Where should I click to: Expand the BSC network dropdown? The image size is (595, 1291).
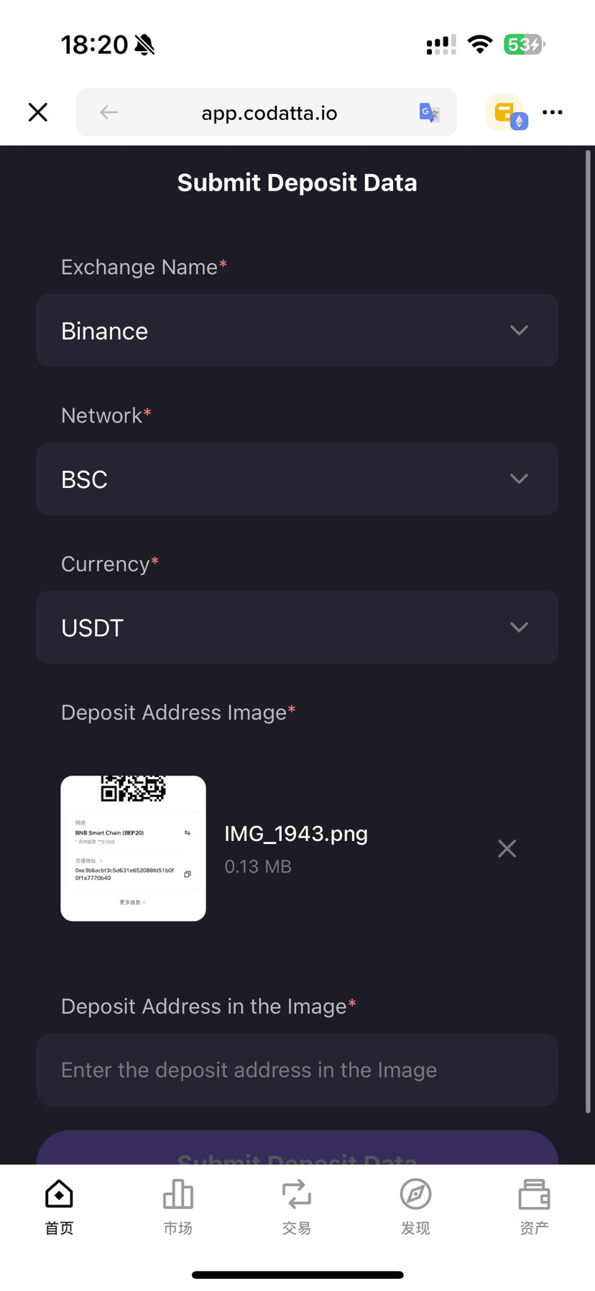click(x=297, y=479)
